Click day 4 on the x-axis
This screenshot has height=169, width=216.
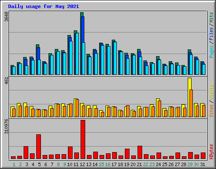click(33, 164)
